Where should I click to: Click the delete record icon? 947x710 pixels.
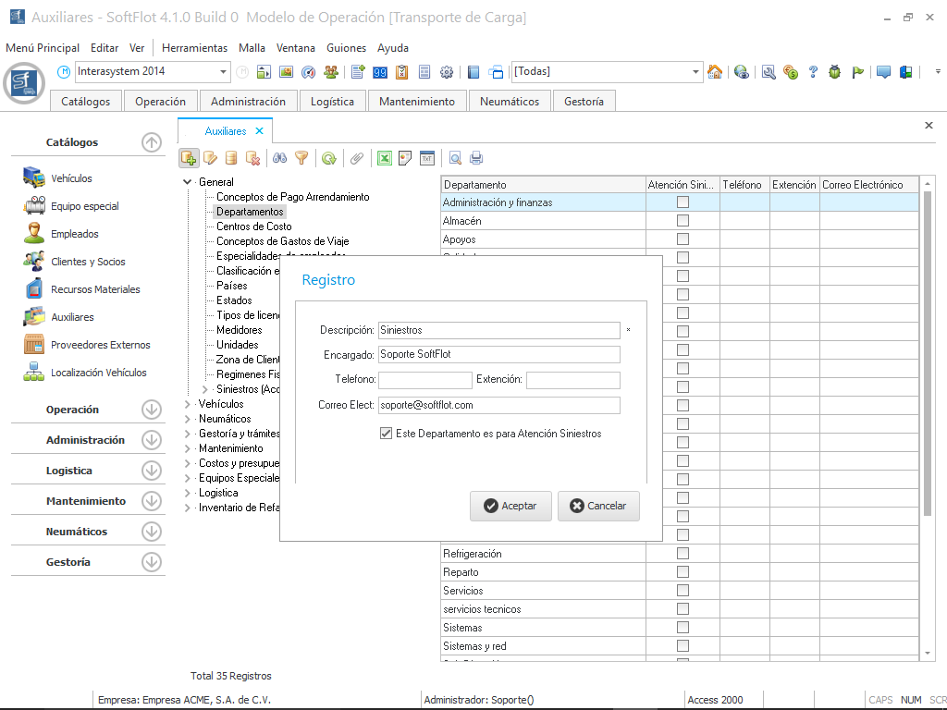click(252, 158)
